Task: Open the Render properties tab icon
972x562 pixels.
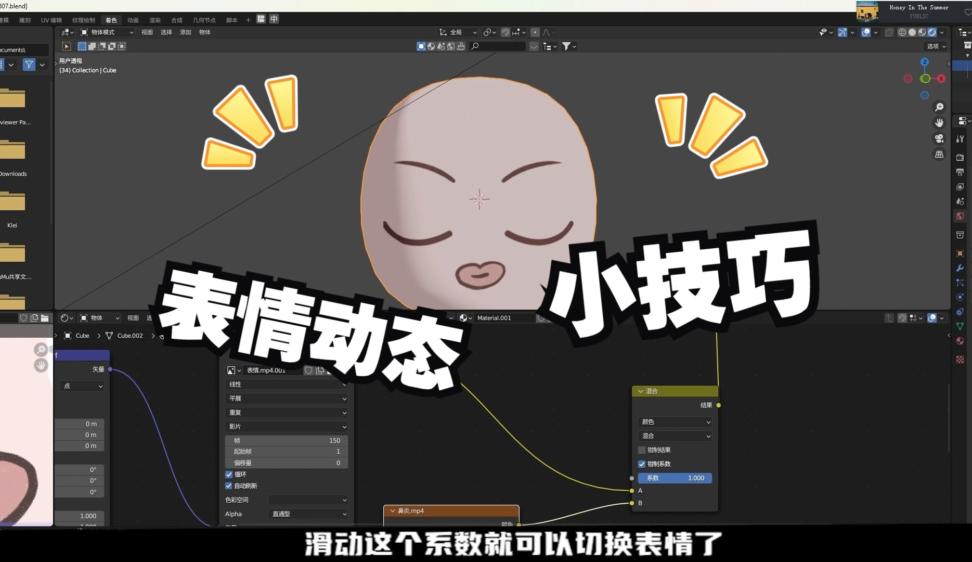Action: (960, 157)
